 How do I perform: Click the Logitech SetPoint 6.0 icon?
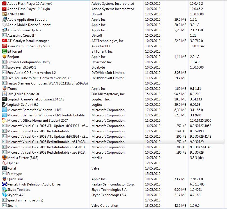(x=4, y=105)
